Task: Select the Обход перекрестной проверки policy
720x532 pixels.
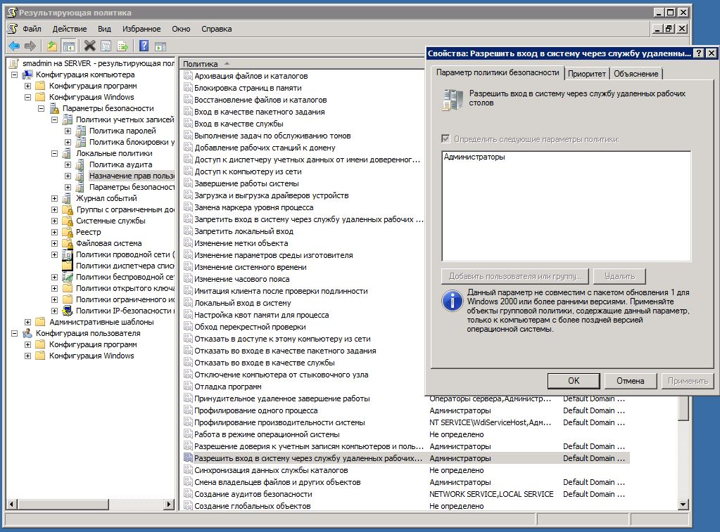Action: [250, 327]
